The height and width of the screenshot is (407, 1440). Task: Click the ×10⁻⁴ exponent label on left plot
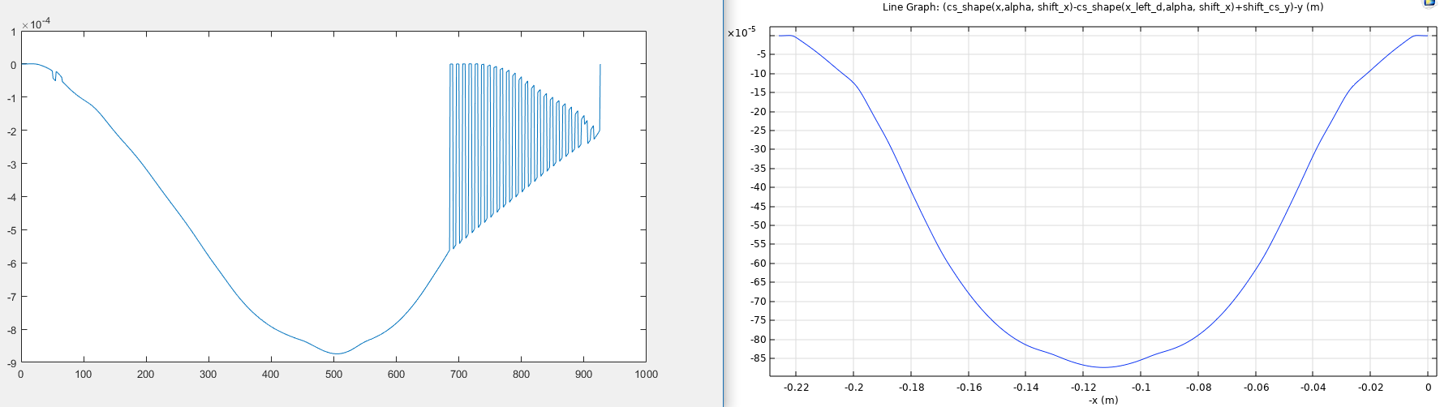(x=36, y=24)
